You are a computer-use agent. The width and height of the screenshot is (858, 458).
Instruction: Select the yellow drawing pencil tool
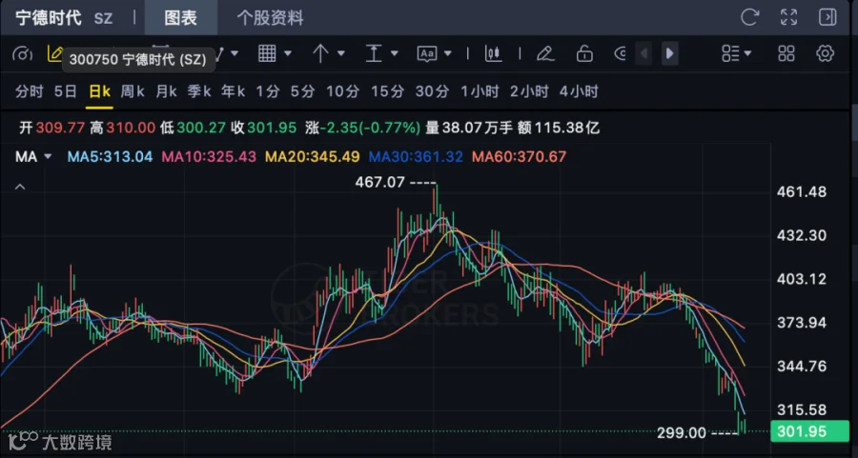(x=54, y=53)
